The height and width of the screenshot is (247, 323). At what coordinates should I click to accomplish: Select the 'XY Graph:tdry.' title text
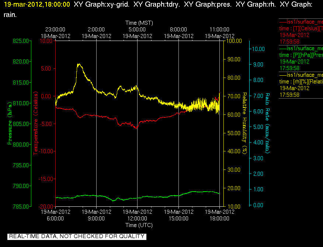[157, 4]
